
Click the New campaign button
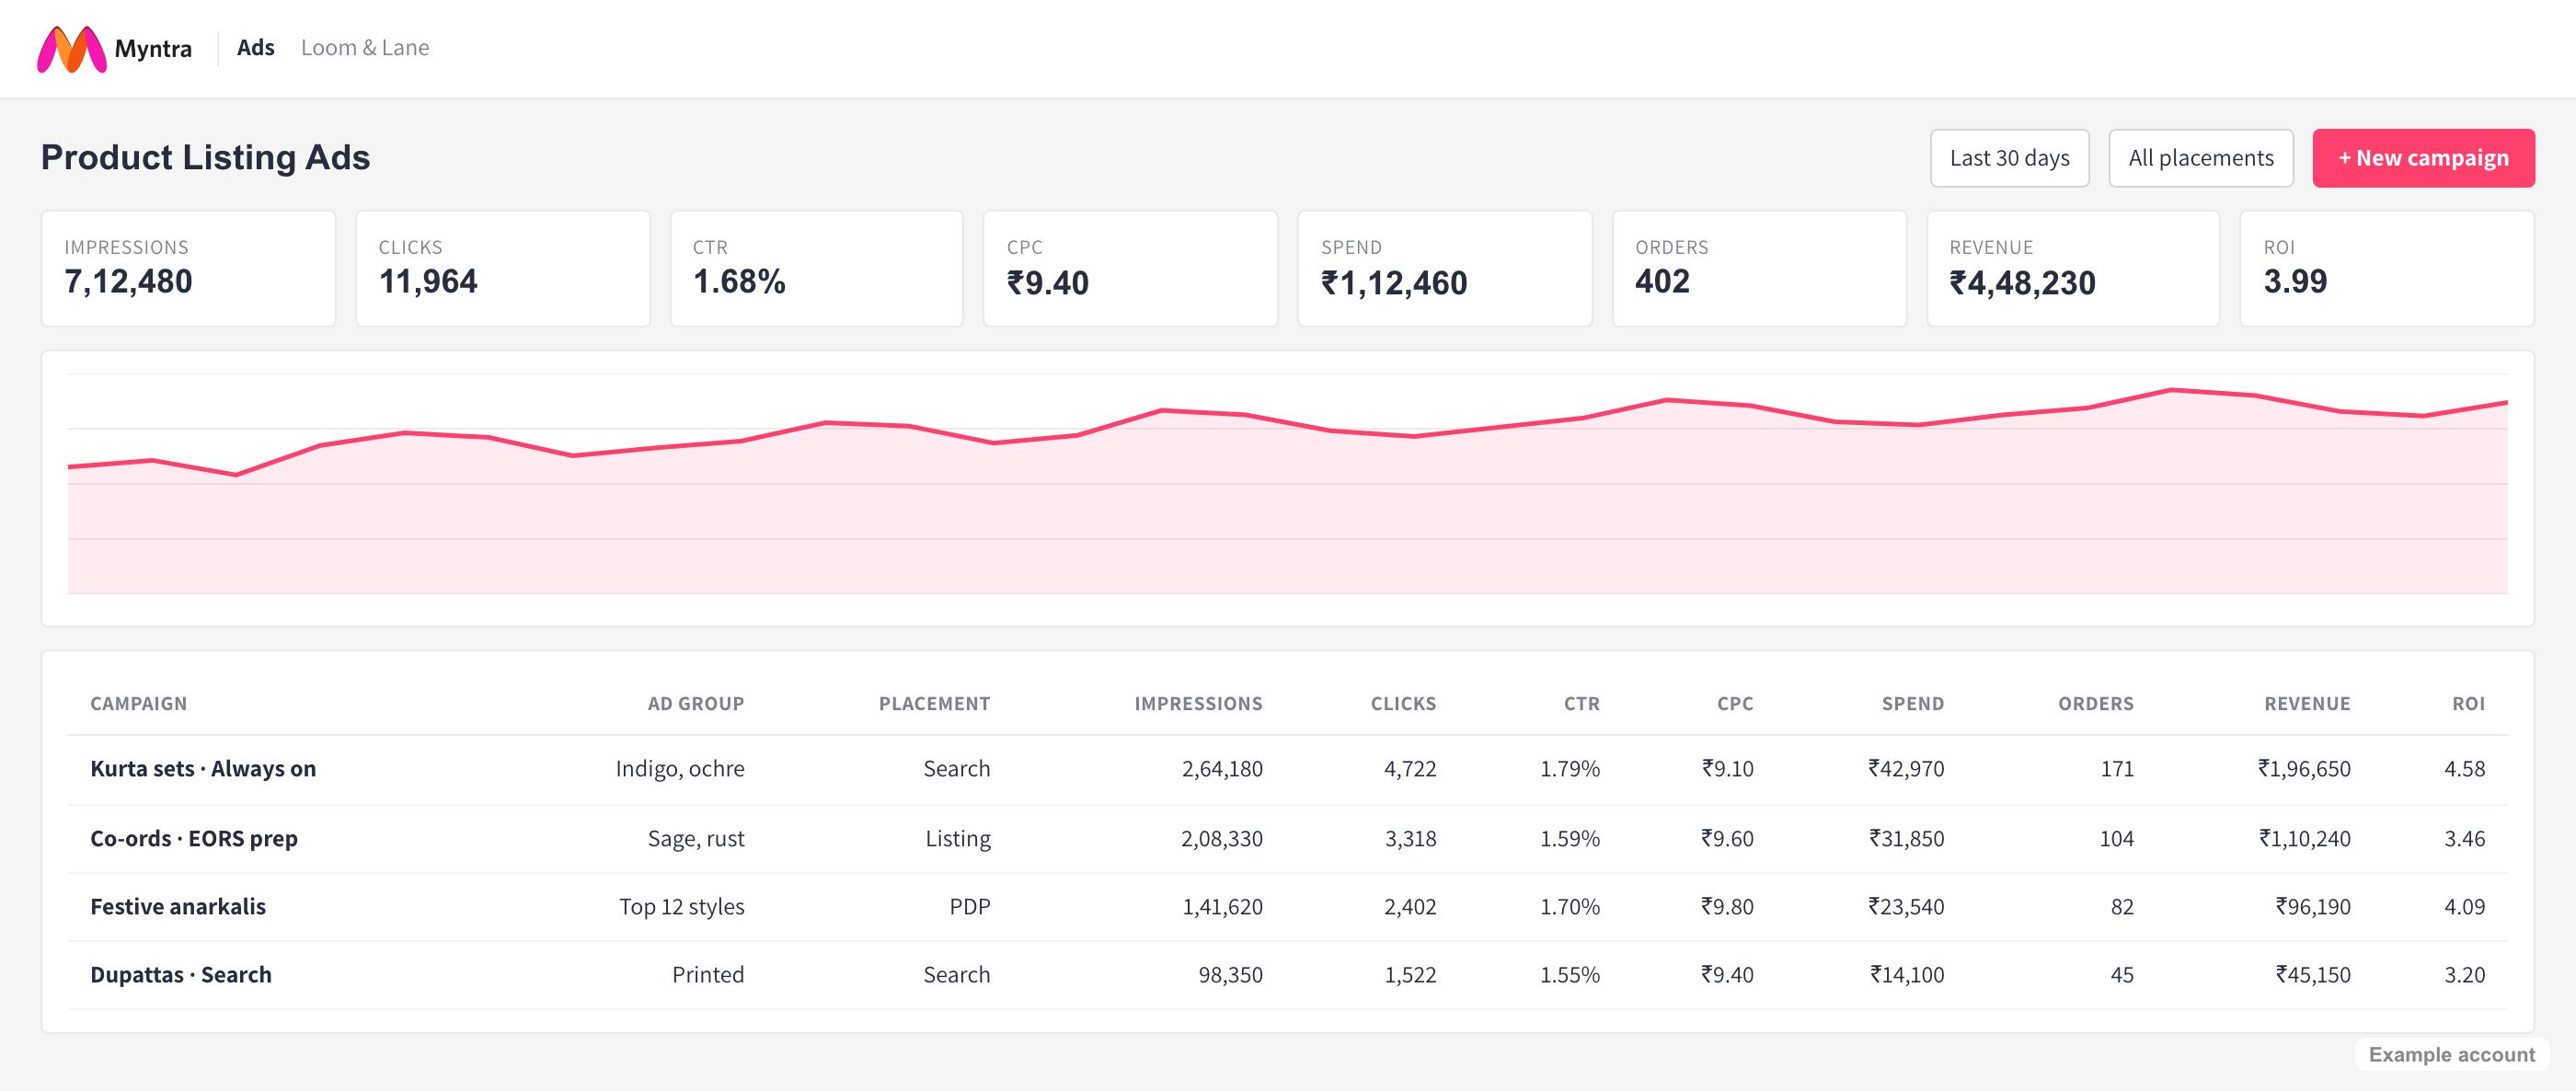click(x=2423, y=158)
